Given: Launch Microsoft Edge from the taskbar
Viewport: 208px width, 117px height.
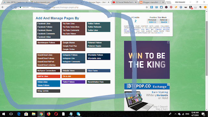Looking at the screenshot, I should tap(19, 114).
